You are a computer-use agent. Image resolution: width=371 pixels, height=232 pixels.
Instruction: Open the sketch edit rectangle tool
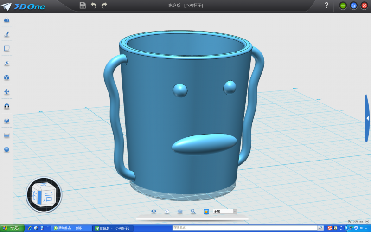6,49
